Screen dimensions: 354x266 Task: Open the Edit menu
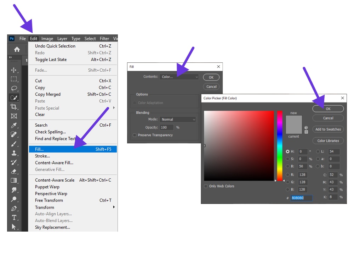[34, 38]
